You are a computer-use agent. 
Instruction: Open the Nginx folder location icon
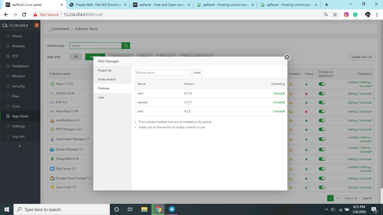[x=291, y=84]
